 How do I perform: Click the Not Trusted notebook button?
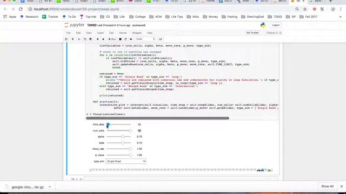click(x=252, y=33)
